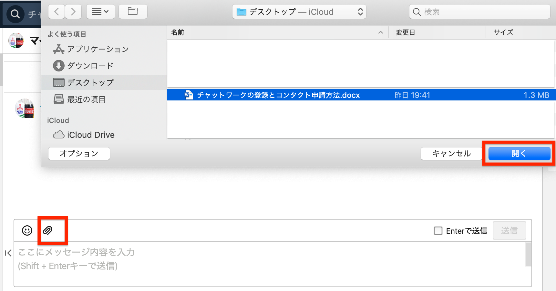Viewport: 556px width, 291px height.
Task: Click the paperclip attach file icon
Action: [48, 230]
